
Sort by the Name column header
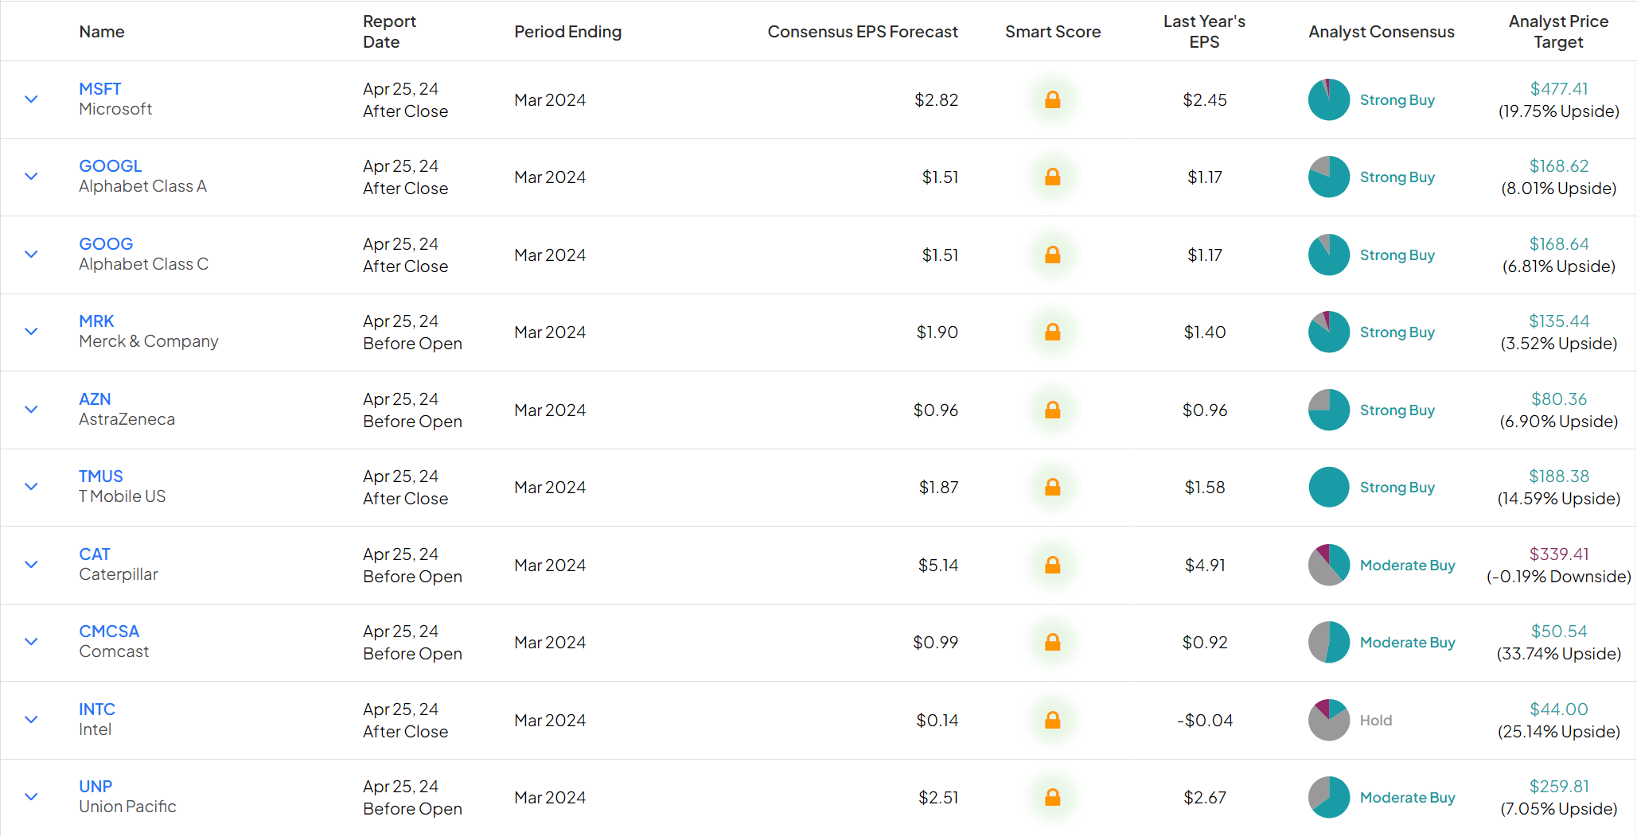[102, 32]
